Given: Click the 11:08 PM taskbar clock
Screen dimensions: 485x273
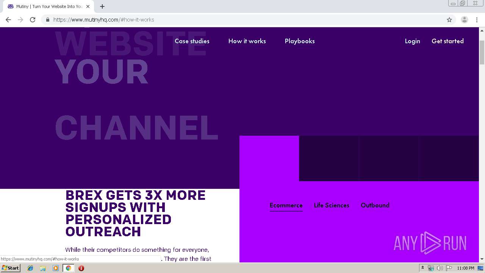Looking at the screenshot, I should (x=466, y=268).
